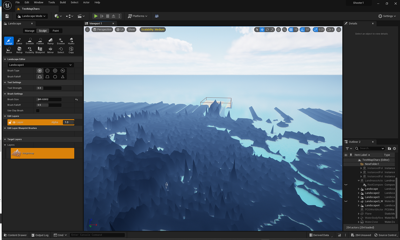Click the Lit view mode button
Image resolution: width=400 pixels, height=240 pixels.
click(x=120, y=30)
